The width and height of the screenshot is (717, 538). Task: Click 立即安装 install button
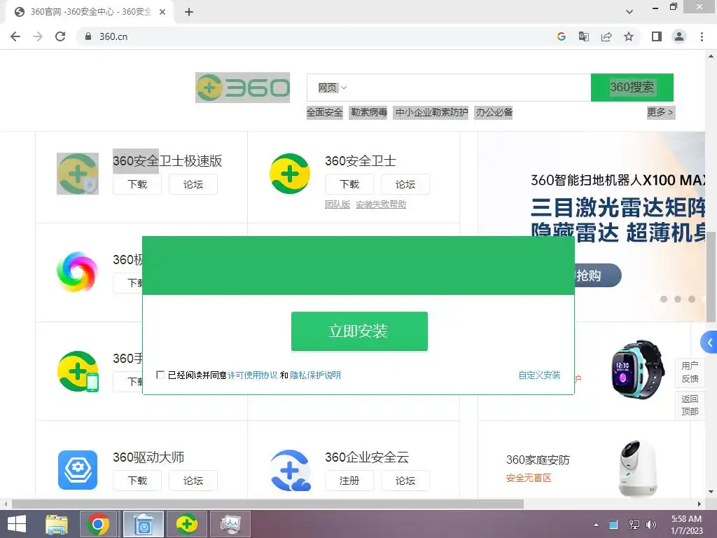359,331
